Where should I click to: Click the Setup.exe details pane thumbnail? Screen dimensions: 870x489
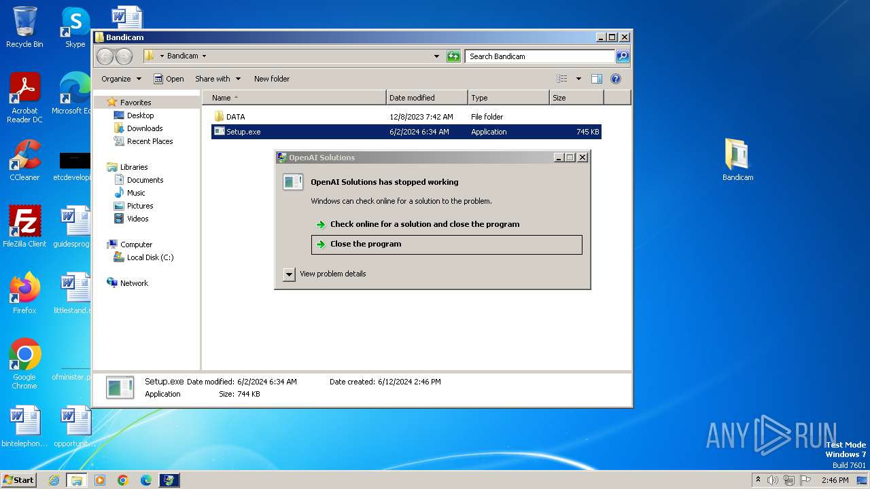point(120,387)
